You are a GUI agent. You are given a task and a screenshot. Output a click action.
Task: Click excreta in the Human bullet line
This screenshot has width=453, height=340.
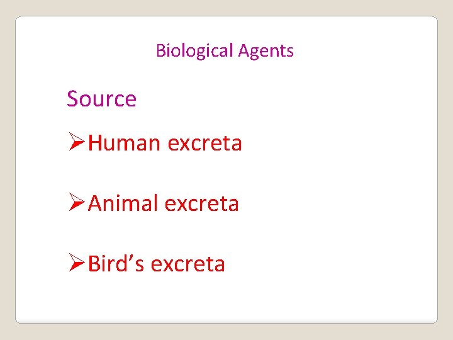(204, 144)
